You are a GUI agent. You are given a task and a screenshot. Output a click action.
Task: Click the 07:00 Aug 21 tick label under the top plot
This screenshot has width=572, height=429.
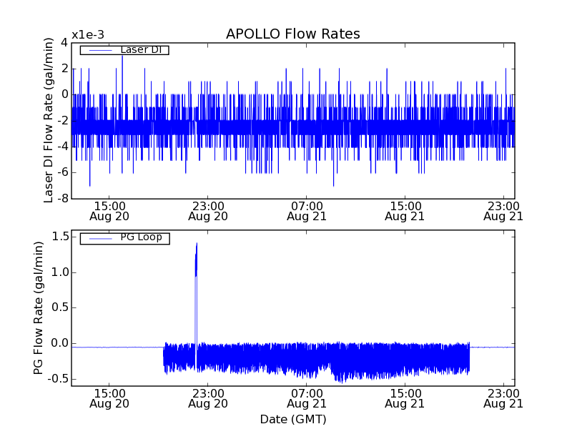pyautogui.click(x=306, y=210)
